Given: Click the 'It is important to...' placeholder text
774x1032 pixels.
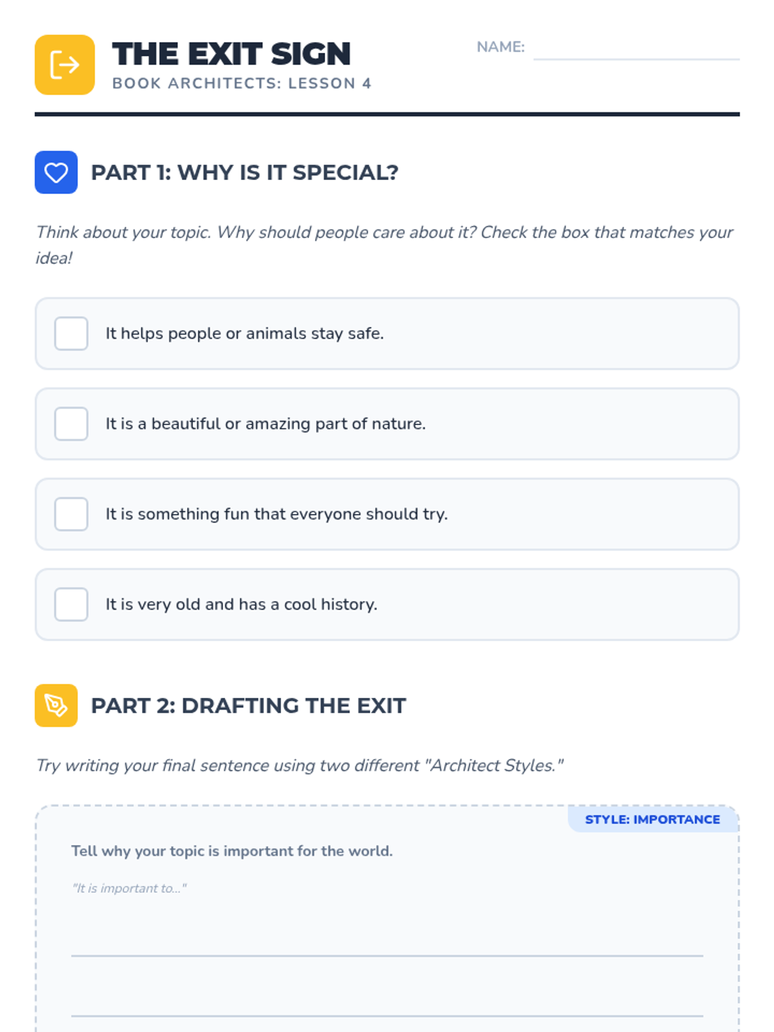Looking at the screenshot, I should [x=129, y=888].
